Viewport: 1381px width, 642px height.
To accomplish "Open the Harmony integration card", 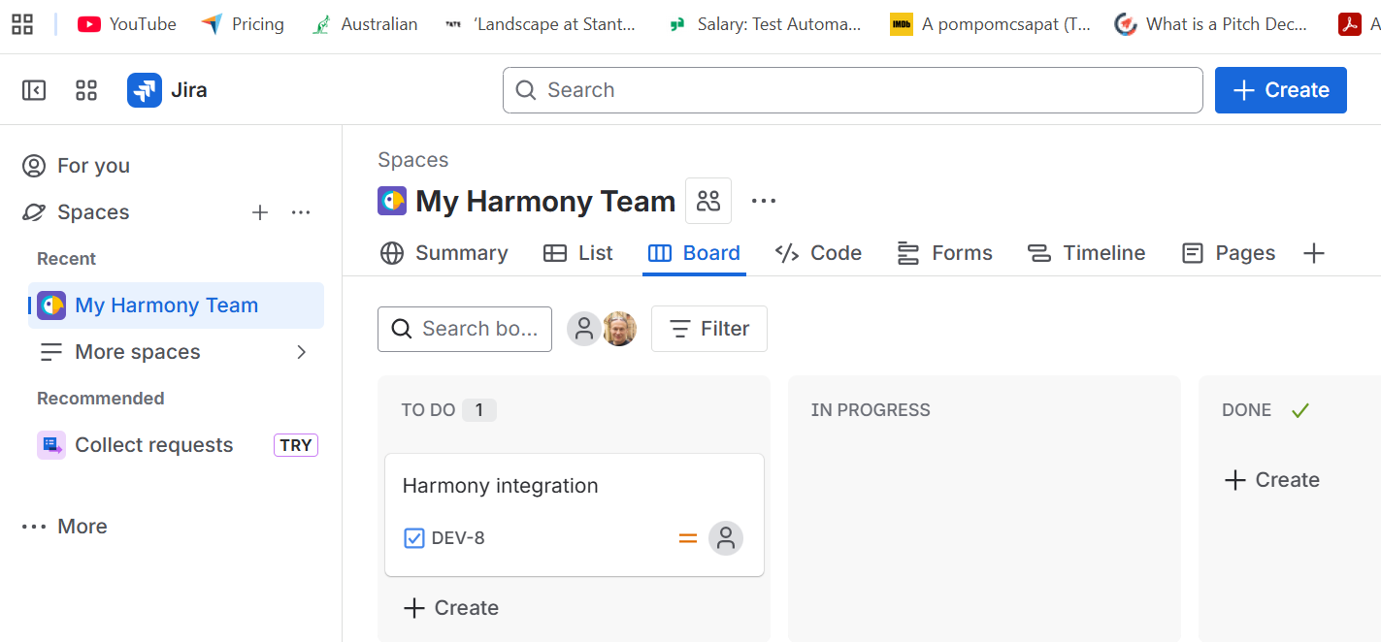I will 501,486.
